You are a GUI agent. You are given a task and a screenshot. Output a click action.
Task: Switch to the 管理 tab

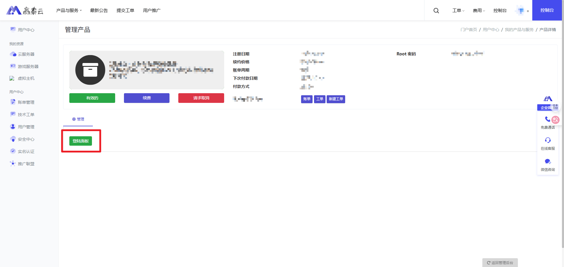tap(78, 119)
